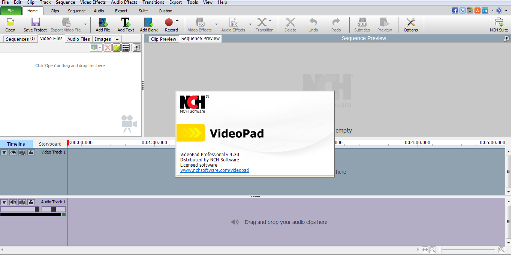Open the Transitions menu in menu bar

pyautogui.click(x=153, y=2)
